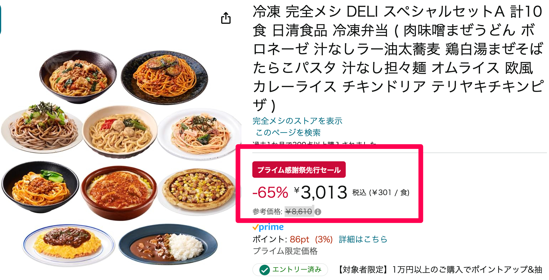Click the このページを検索 link
The image size is (549, 280).
[288, 133]
